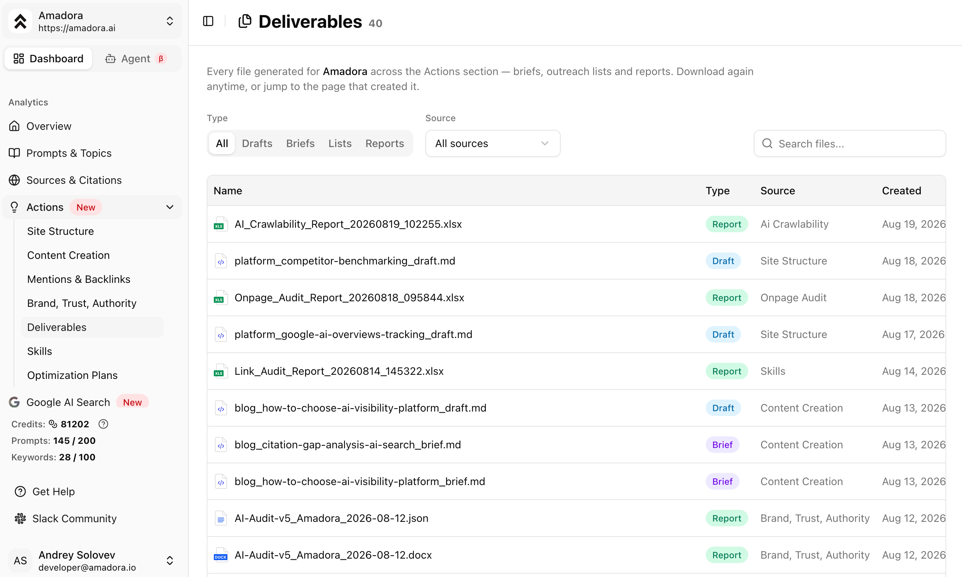Open Google AI Search
Image resolution: width=962 pixels, height=577 pixels.
tap(92, 402)
